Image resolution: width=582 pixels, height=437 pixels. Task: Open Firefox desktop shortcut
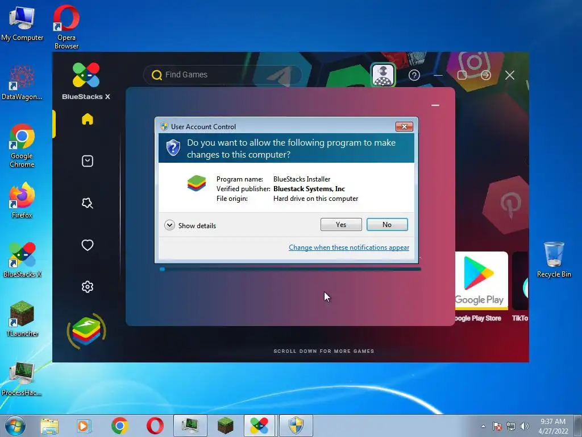point(22,200)
